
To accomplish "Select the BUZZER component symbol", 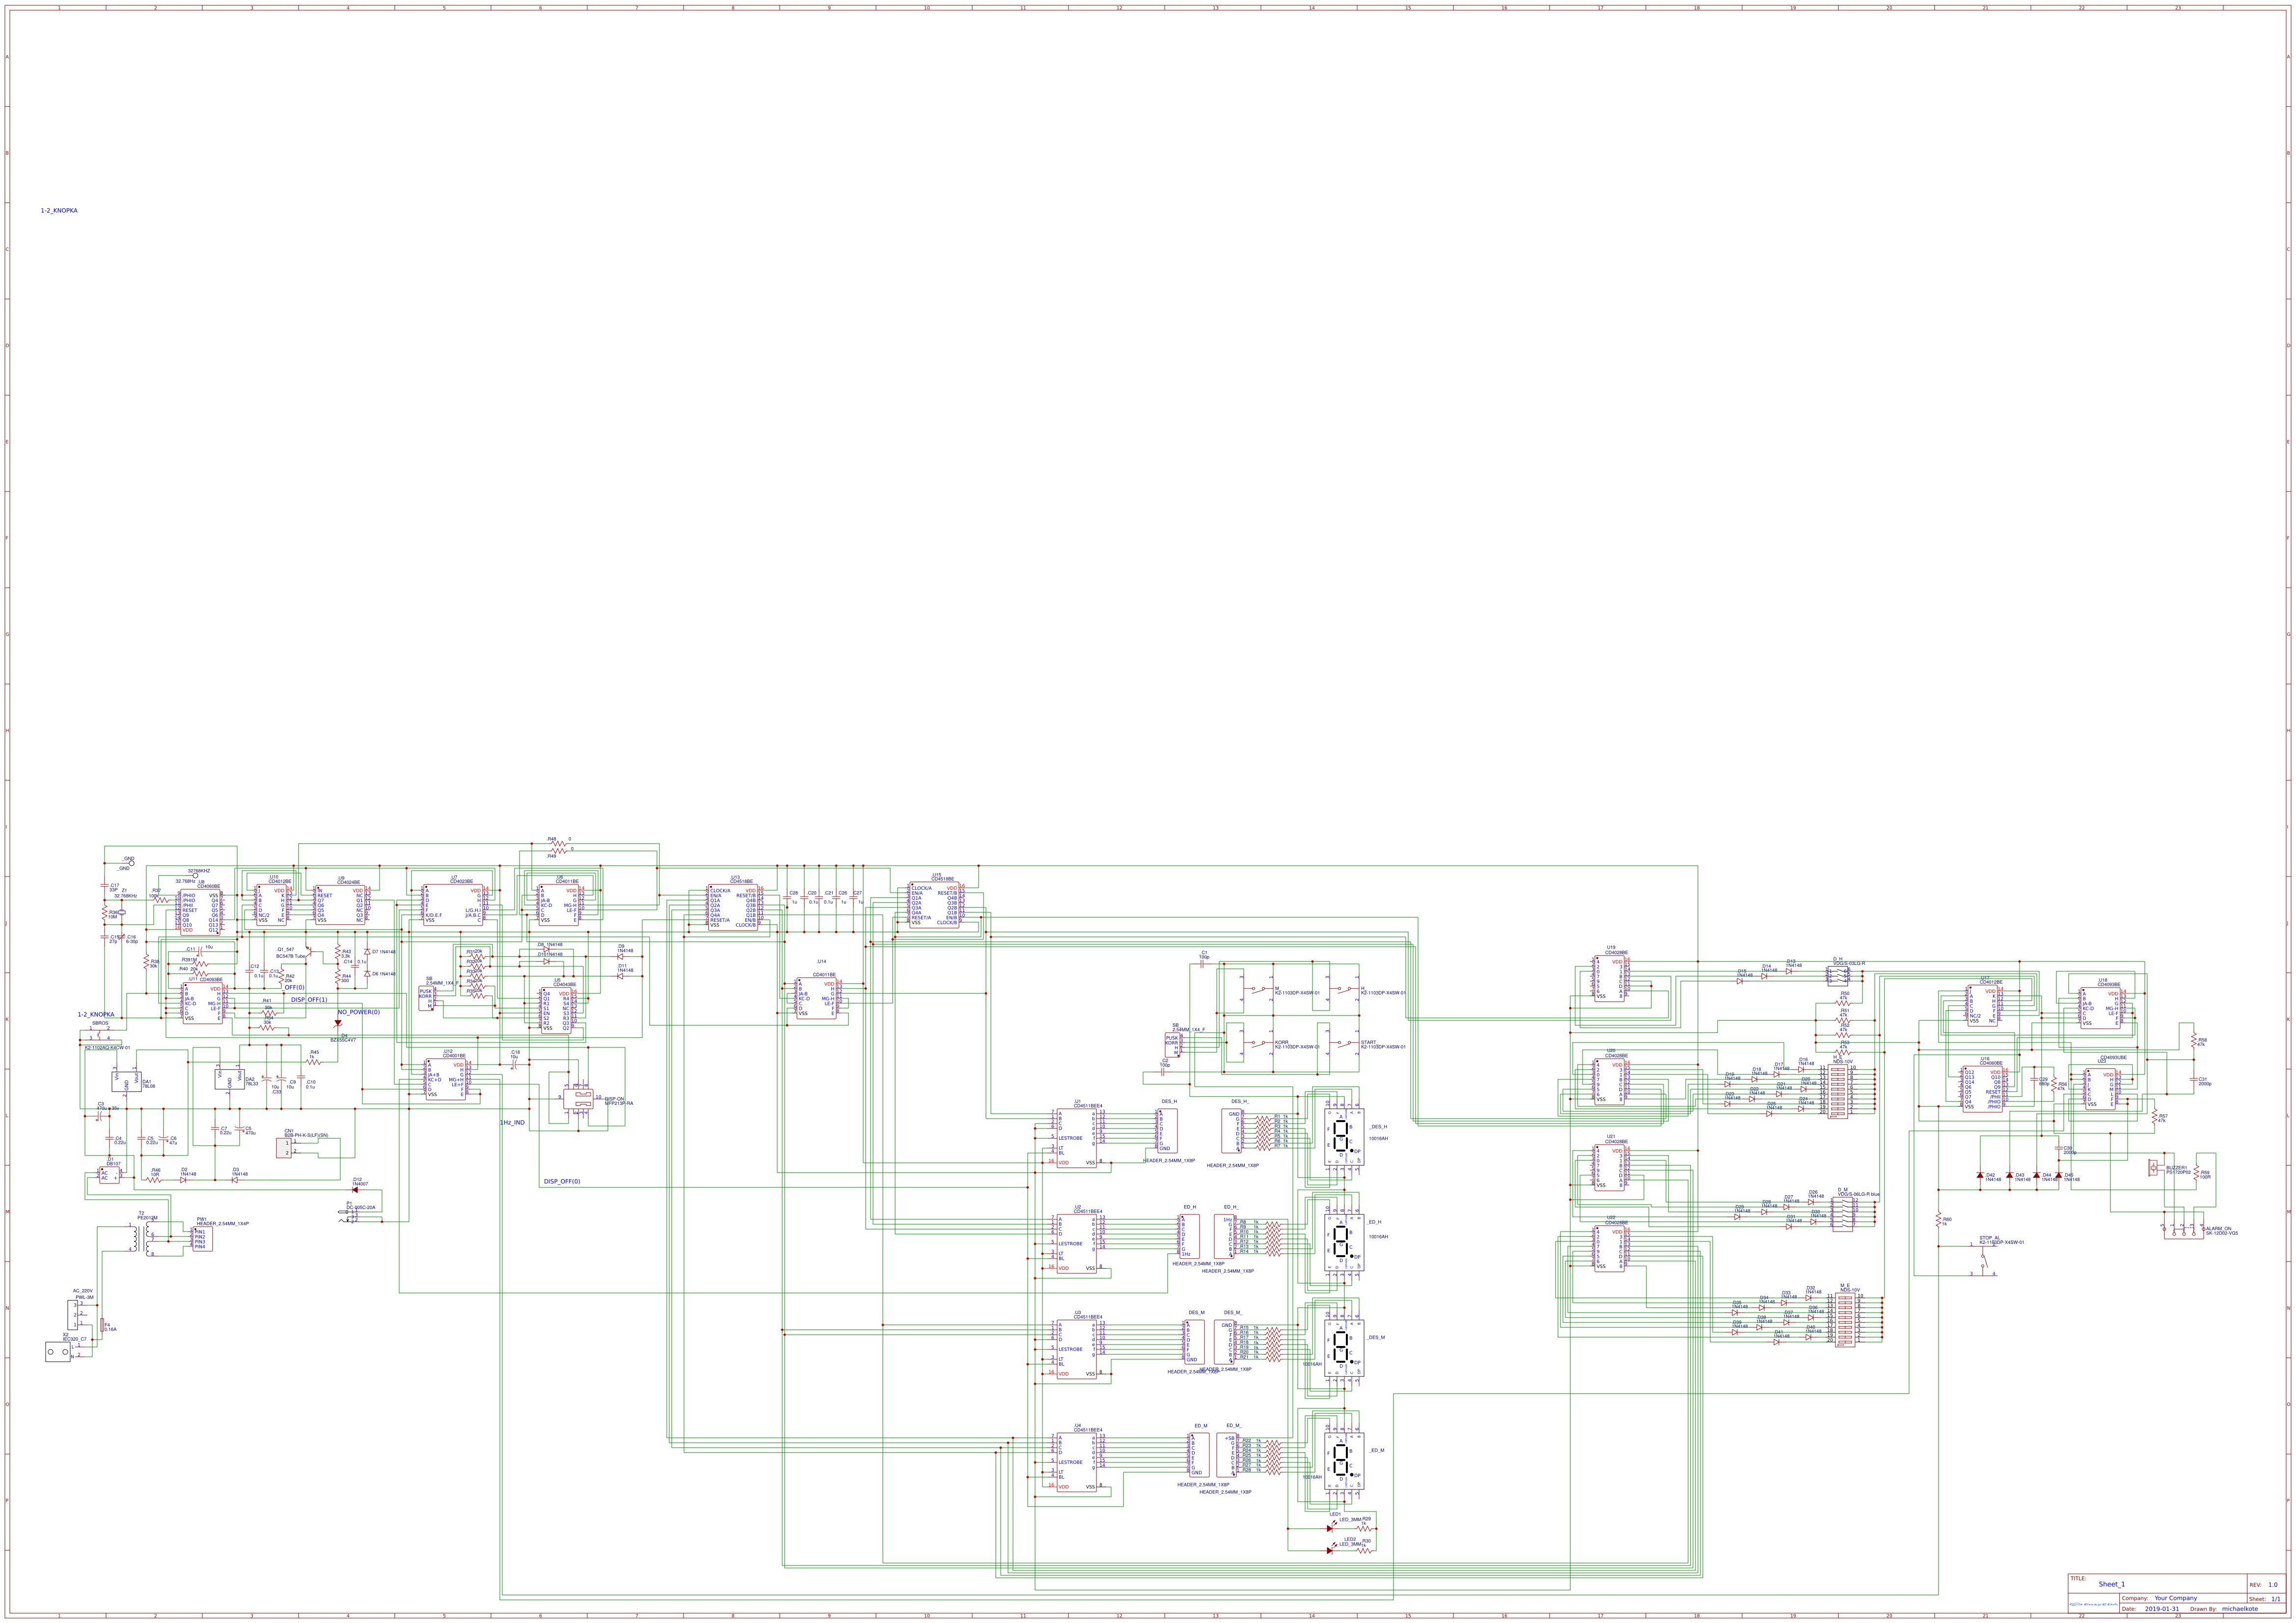I will pos(2153,1168).
